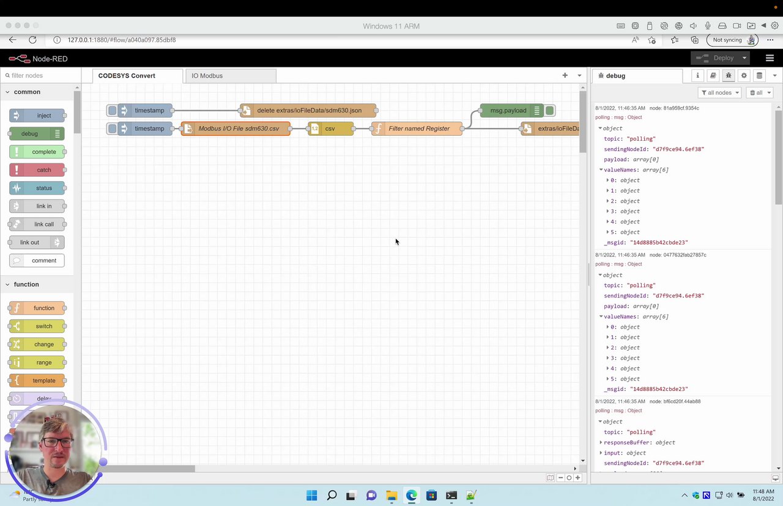Switch to the CODESYS Convert flow tab
783x506 pixels.
pyautogui.click(x=138, y=76)
